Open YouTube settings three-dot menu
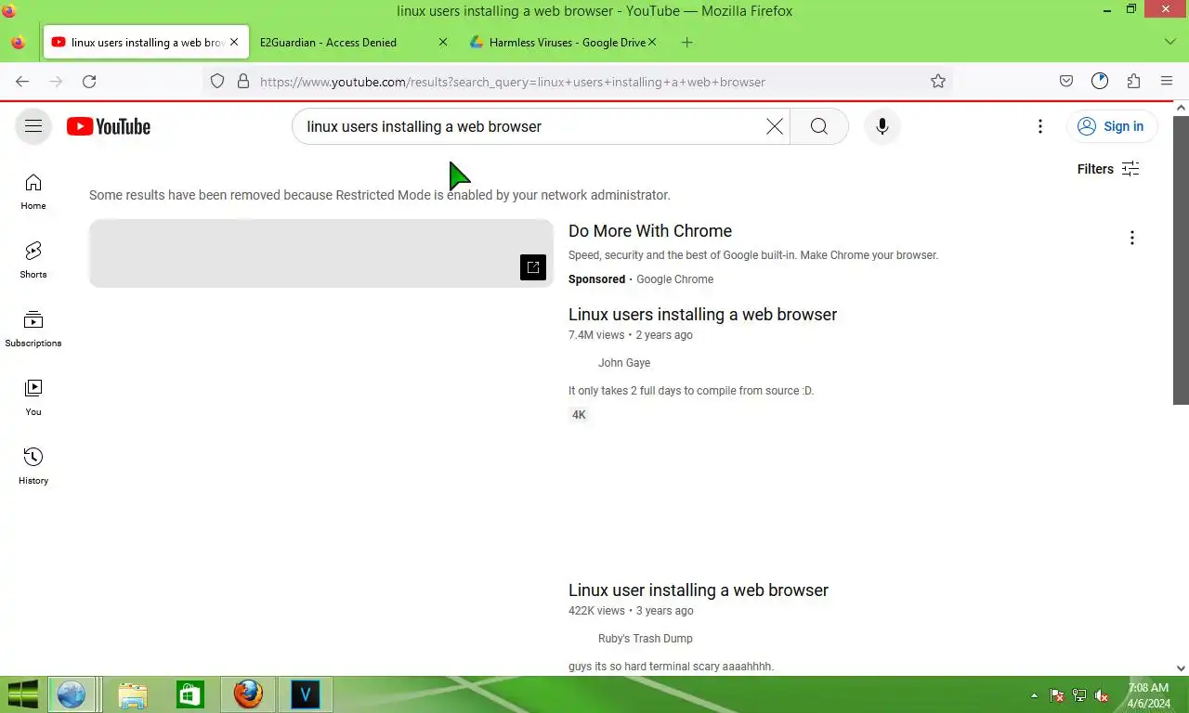This screenshot has width=1189, height=713. (1040, 126)
